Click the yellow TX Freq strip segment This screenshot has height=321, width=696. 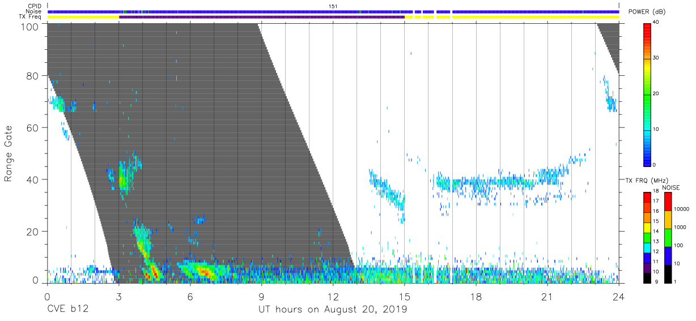(x=83, y=17)
